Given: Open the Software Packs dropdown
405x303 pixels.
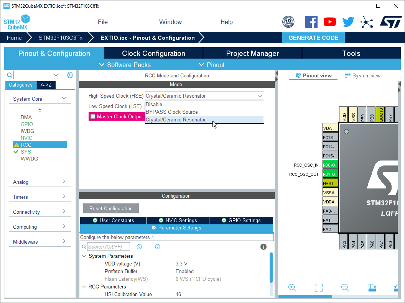Looking at the screenshot, I should tap(125, 65).
